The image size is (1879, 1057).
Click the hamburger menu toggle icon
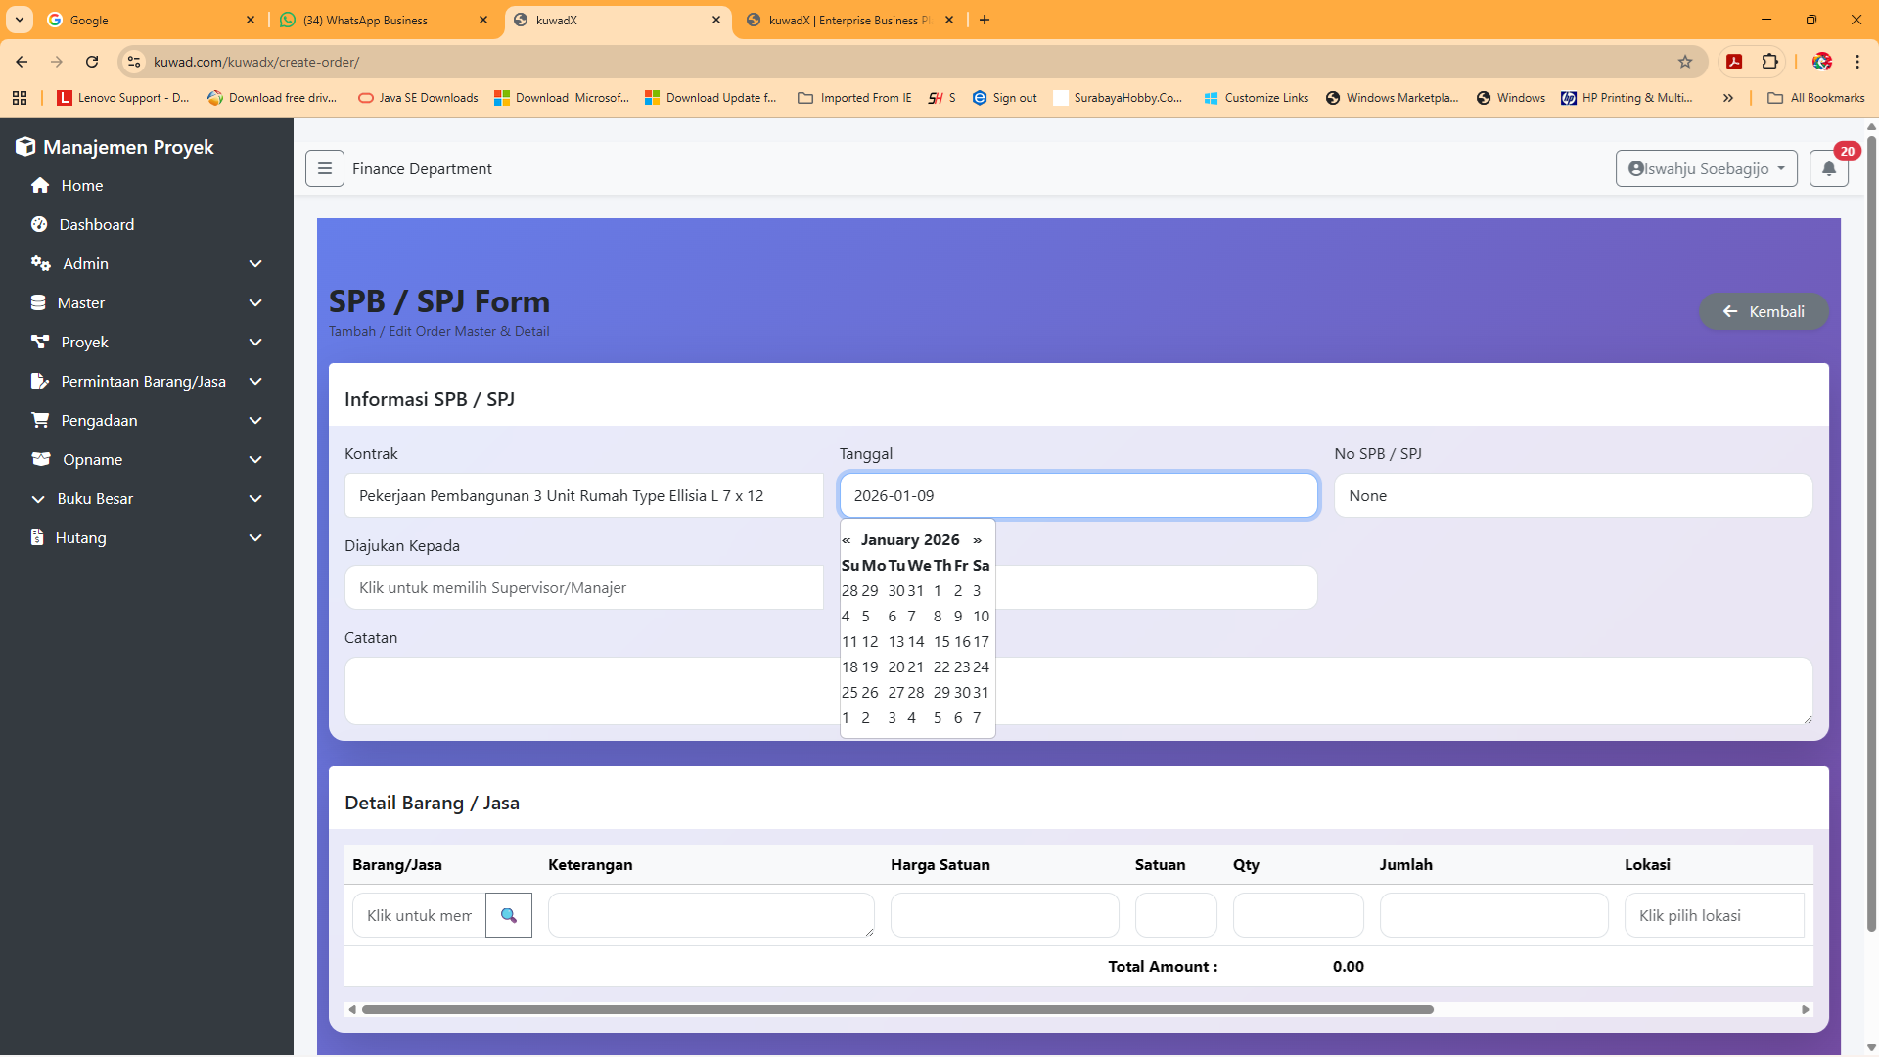(x=324, y=168)
